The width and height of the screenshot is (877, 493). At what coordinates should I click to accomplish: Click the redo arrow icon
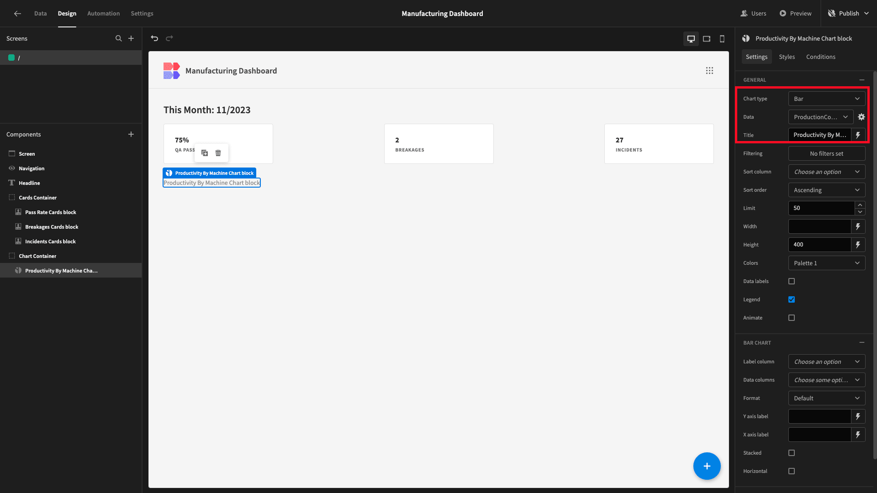tap(169, 38)
